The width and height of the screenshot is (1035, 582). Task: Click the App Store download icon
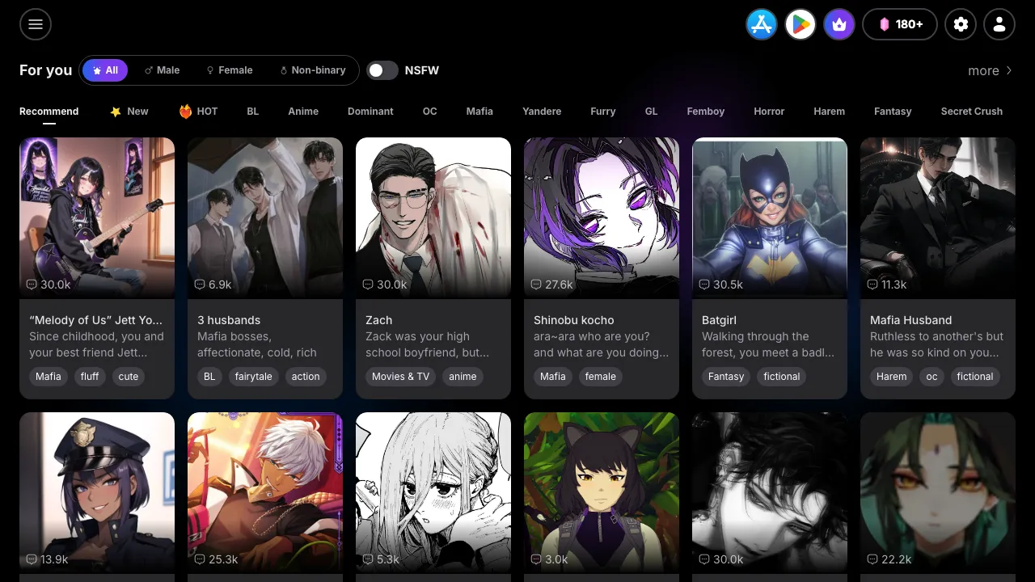click(761, 24)
